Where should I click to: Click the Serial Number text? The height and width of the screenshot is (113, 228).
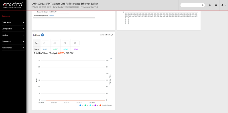[x=66, y=7]
